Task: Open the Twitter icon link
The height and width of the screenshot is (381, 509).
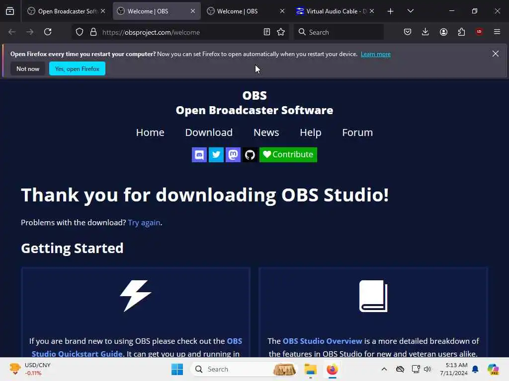Action: pos(216,155)
